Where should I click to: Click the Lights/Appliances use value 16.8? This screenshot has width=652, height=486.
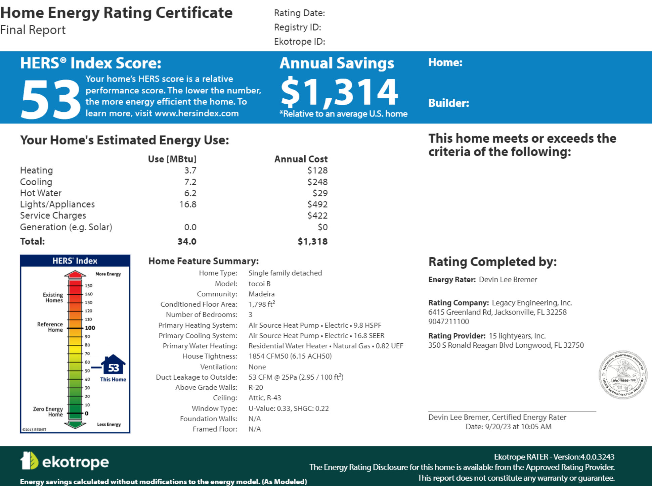point(188,204)
